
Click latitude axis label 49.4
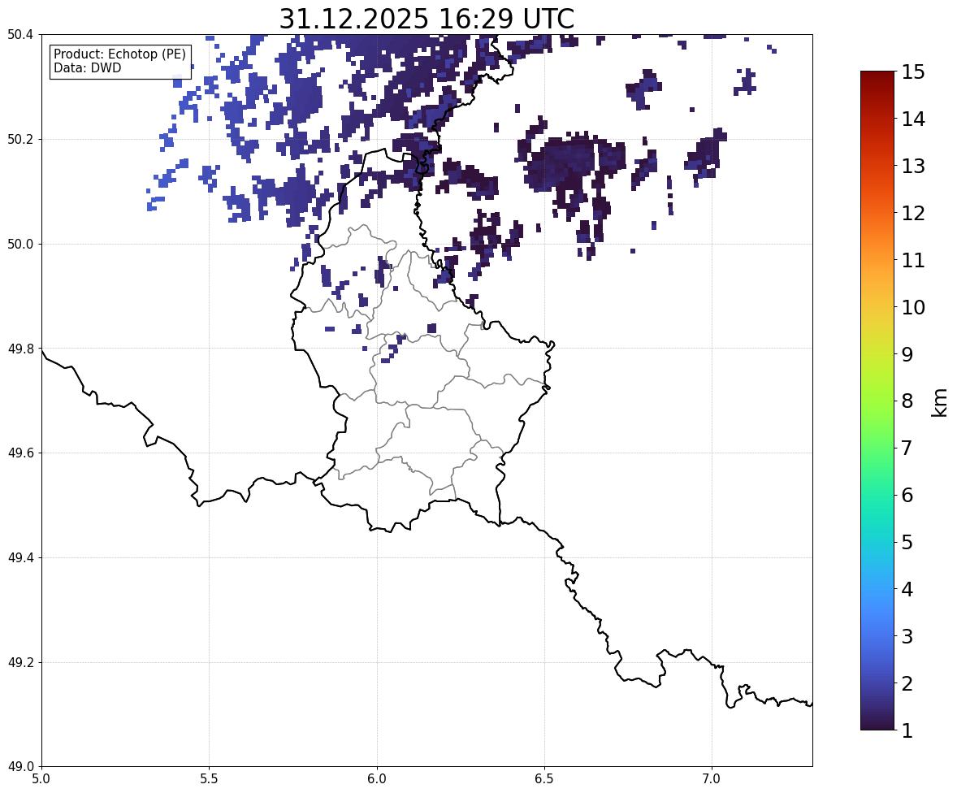pos(20,557)
